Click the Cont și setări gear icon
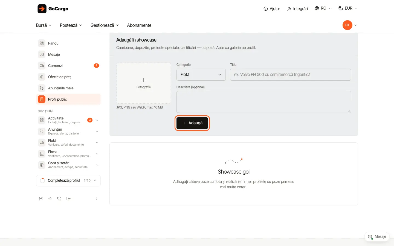 (x=42, y=165)
